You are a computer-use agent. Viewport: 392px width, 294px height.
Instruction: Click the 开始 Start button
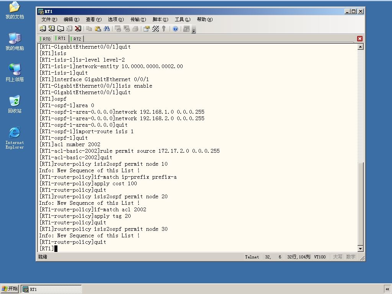tap(10, 289)
